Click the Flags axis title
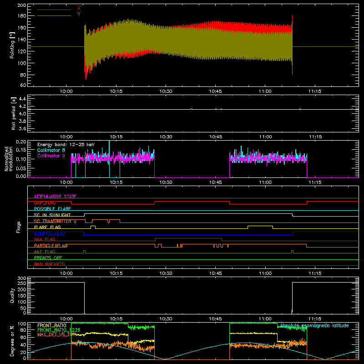 [x=19, y=227]
